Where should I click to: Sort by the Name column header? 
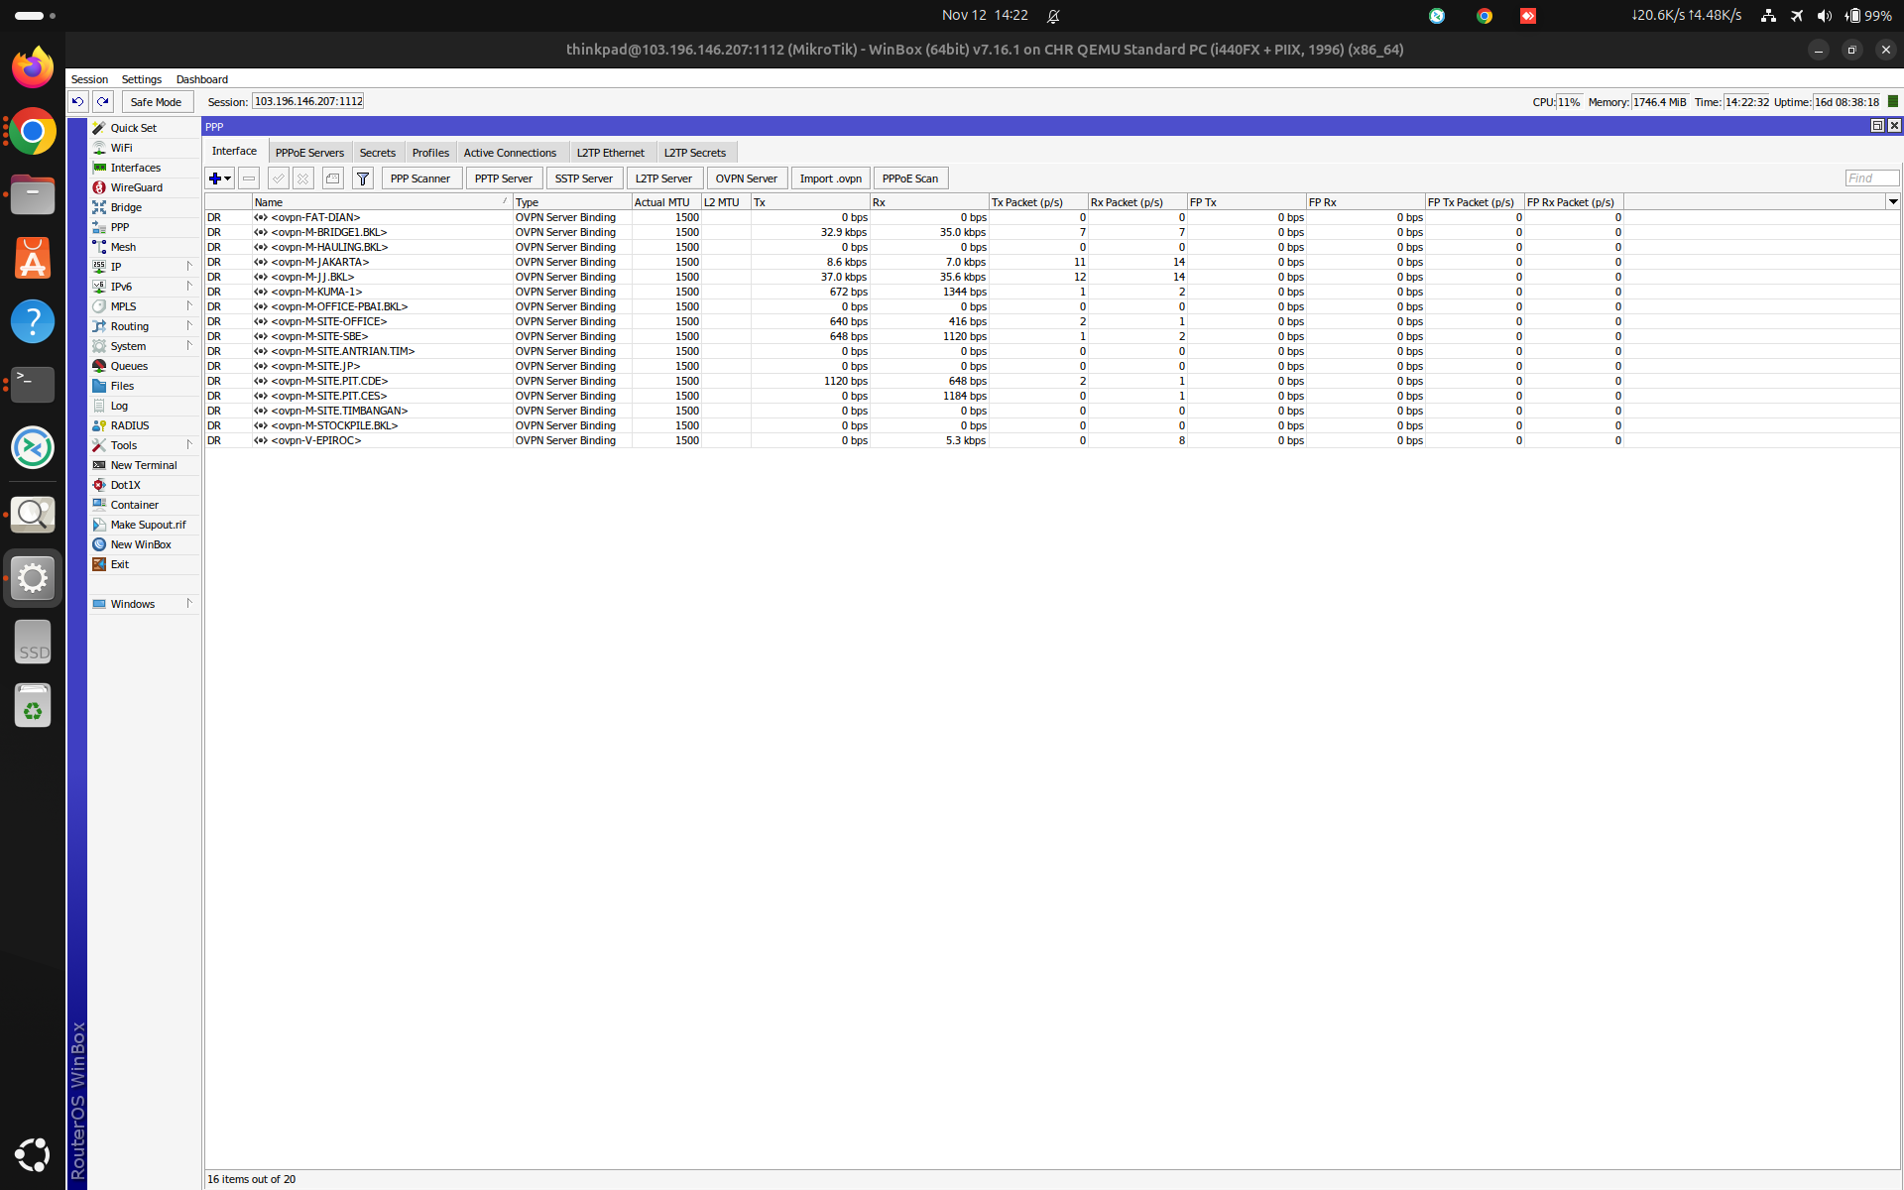click(x=382, y=202)
